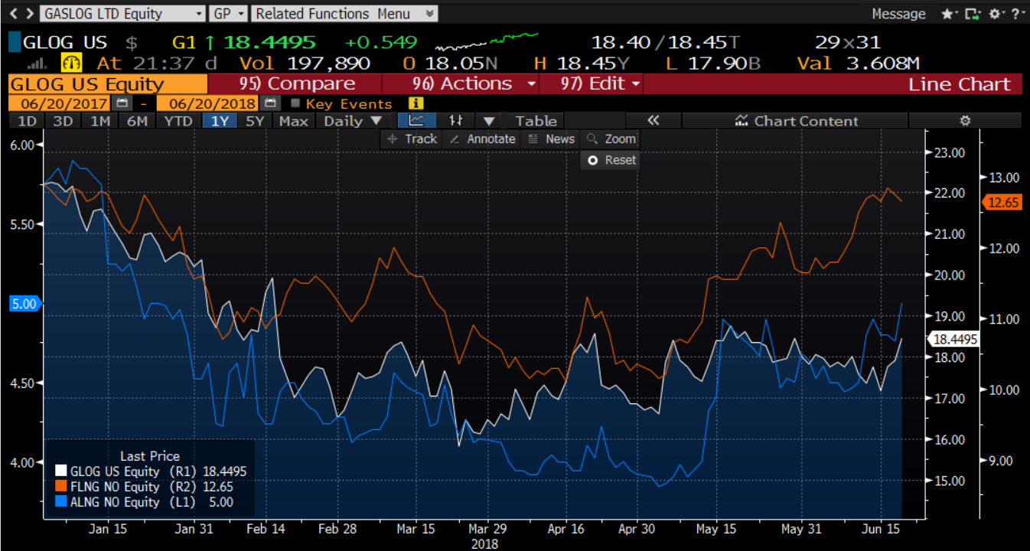This screenshot has width=1030, height=551.
Task: Click the Vol 197,890 value
Action: pyautogui.click(x=305, y=64)
